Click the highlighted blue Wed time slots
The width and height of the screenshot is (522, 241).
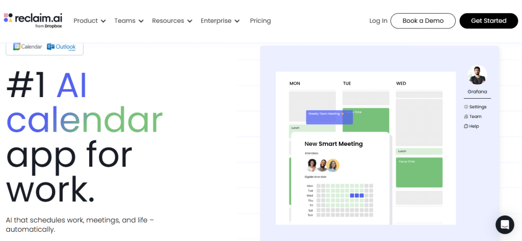tap(357, 196)
